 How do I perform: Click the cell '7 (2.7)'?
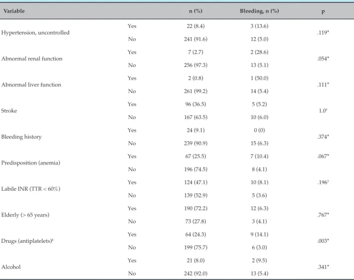pyautogui.click(x=195, y=52)
